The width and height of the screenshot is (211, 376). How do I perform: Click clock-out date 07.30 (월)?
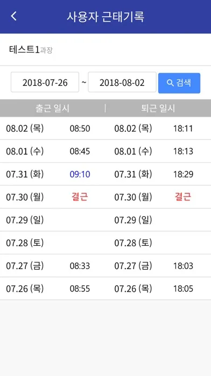(133, 197)
